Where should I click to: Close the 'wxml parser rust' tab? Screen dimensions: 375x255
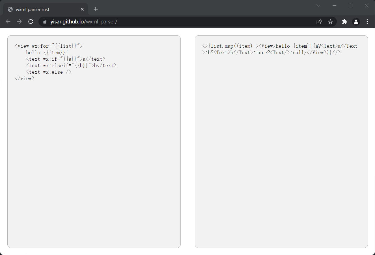coord(82,9)
